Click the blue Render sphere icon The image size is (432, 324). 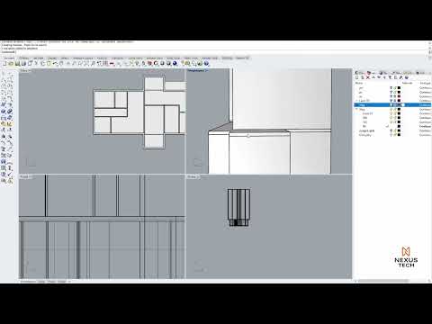[175, 63]
